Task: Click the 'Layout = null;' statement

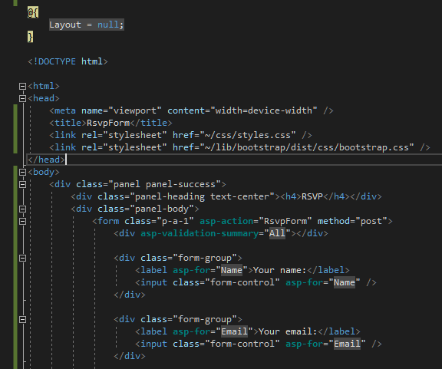Action: point(87,25)
